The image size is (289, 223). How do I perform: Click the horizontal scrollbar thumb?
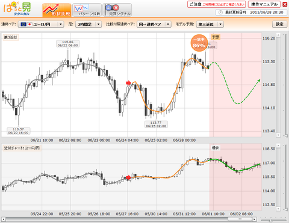click(240, 219)
